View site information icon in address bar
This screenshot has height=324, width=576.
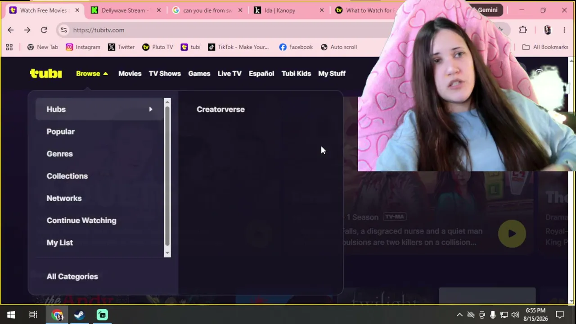point(64,30)
